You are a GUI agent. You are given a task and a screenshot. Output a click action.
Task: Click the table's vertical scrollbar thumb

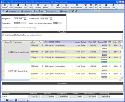122,47
